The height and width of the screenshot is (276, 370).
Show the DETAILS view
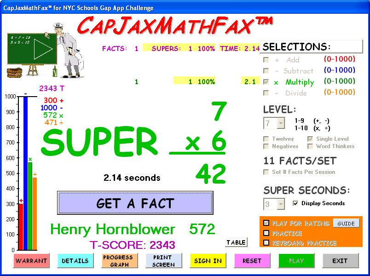[75, 261]
